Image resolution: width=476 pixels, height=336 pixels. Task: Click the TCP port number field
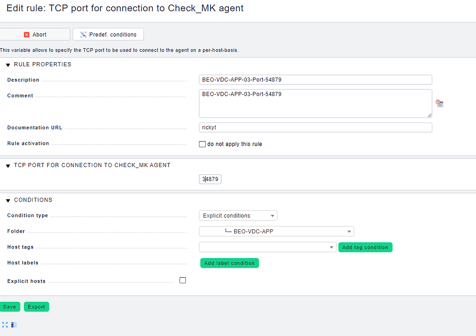coord(210,179)
